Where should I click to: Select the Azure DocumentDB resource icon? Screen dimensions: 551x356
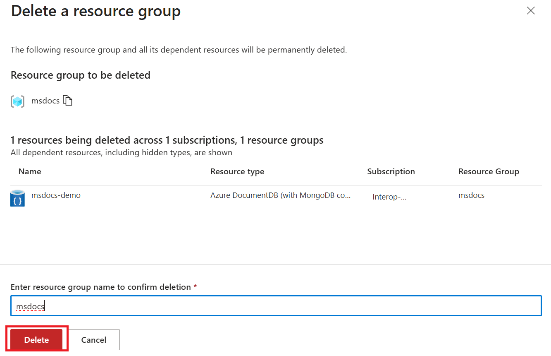17,198
